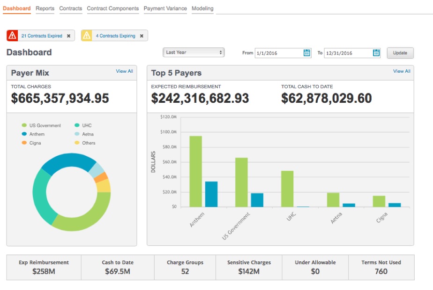Switch to the Dashboard tab
The width and height of the screenshot is (433, 290).
coord(16,8)
